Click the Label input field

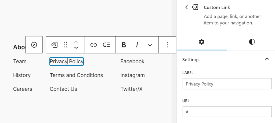pos(227,84)
